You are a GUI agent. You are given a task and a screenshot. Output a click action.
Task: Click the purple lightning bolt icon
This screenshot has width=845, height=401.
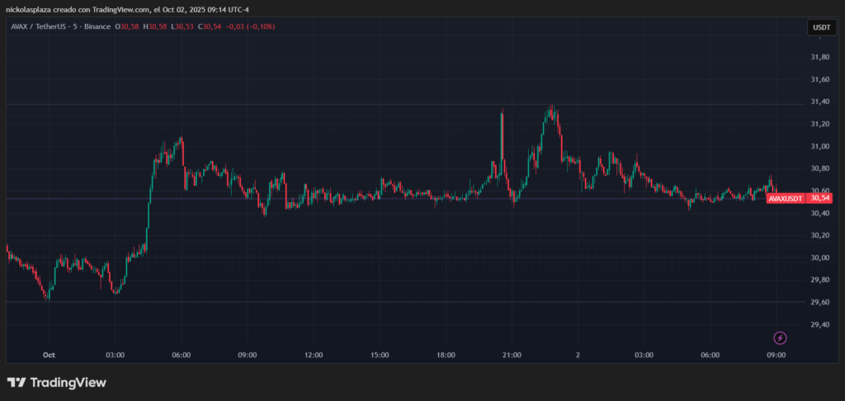coord(780,338)
